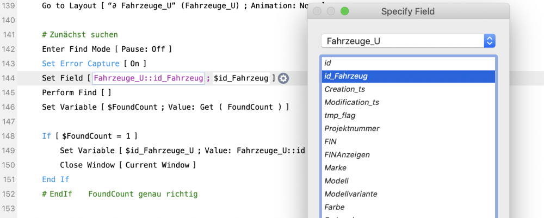
Task: Open the Fahrzeuge_U table dropdown
Action: tap(407, 41)
